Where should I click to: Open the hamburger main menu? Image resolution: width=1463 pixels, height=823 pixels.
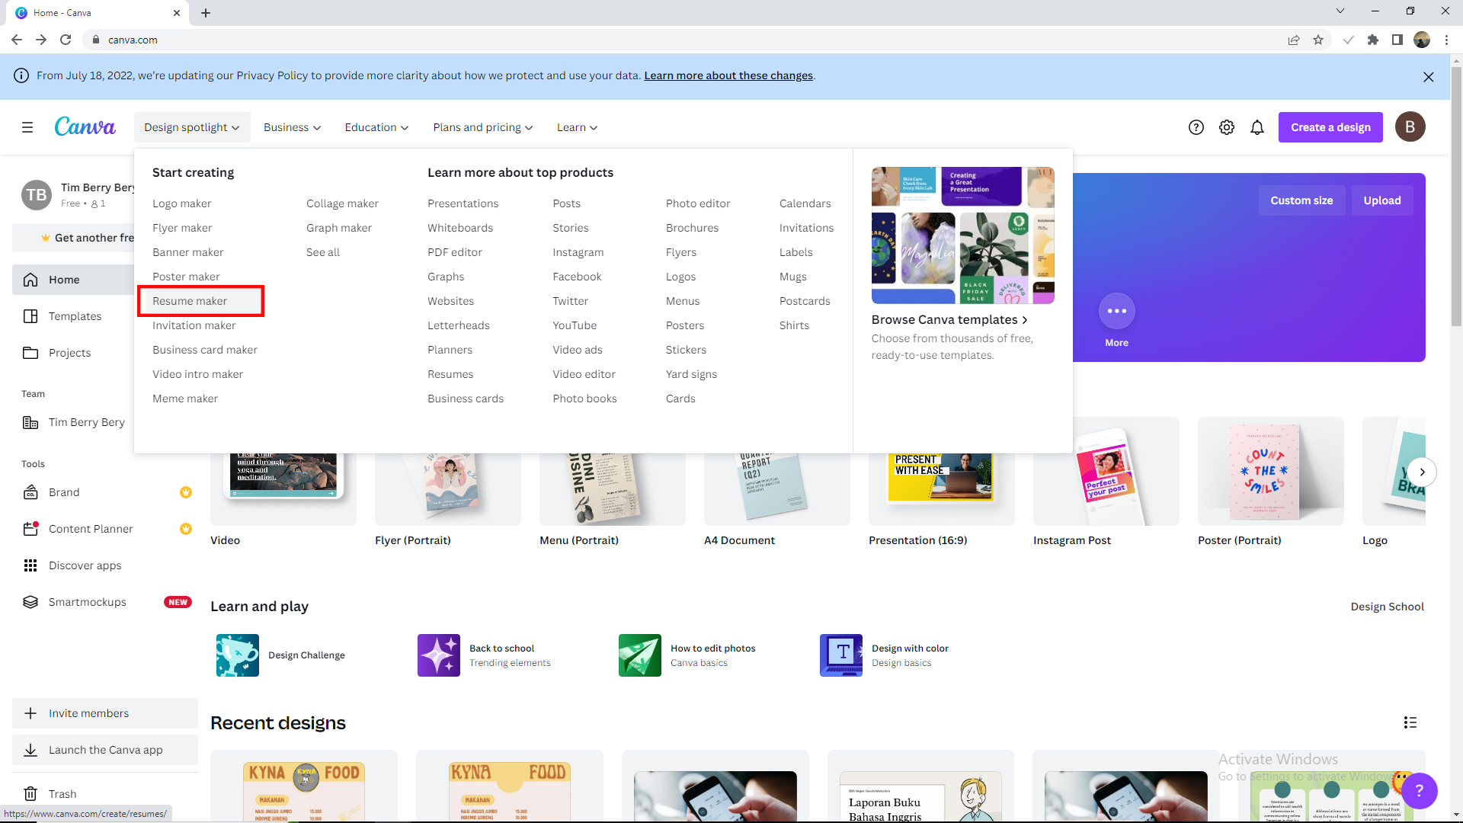point(27,127)
